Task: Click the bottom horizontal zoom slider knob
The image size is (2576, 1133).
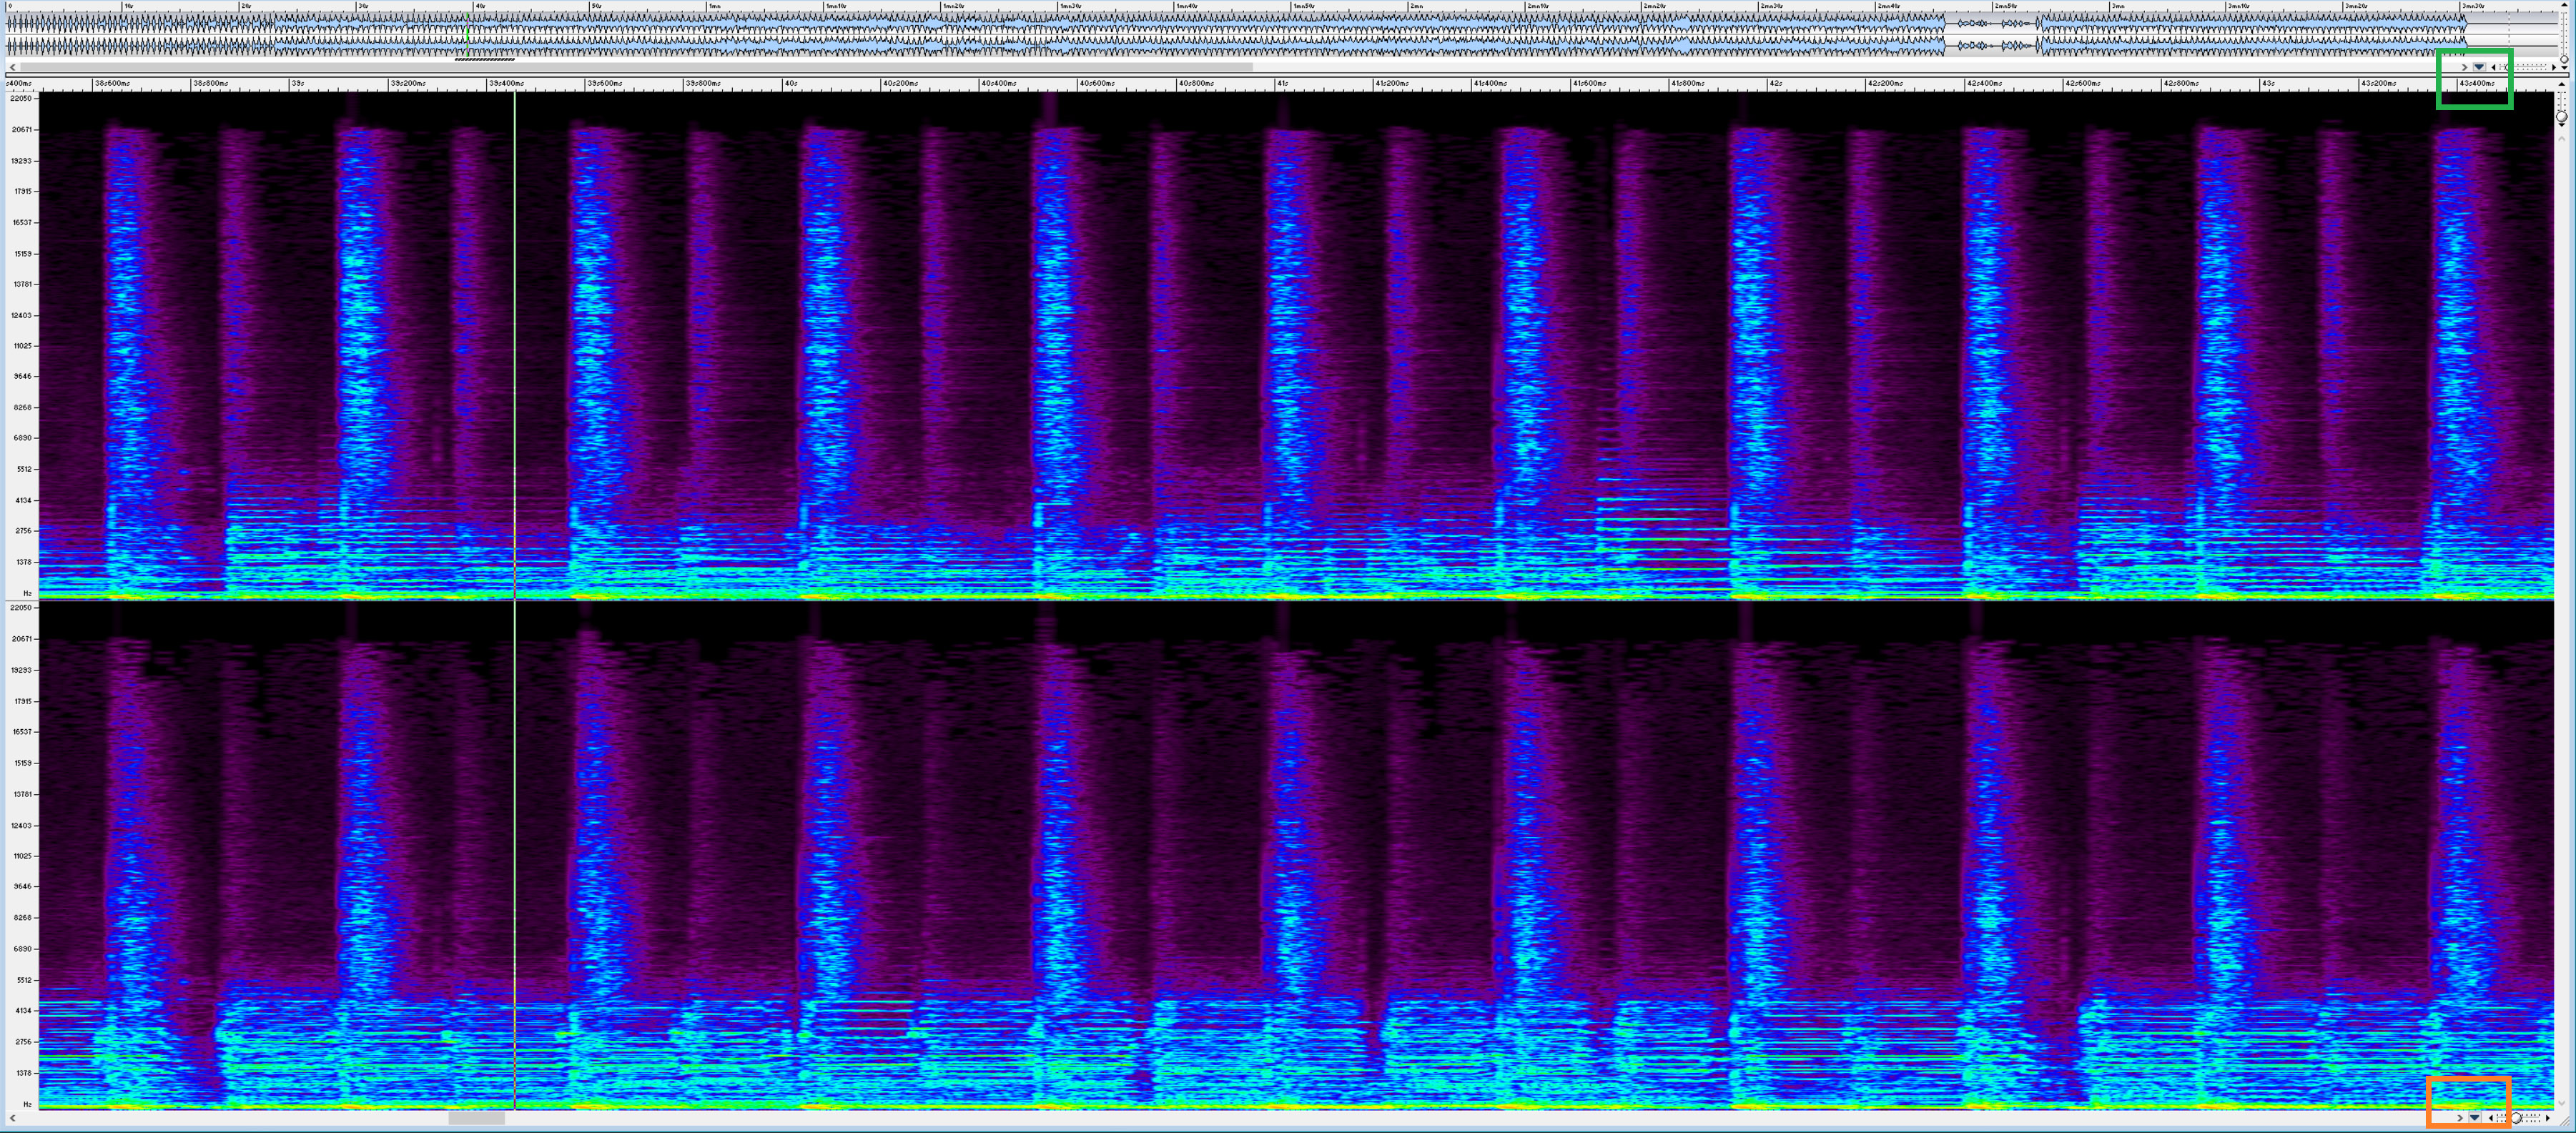Action: [2516, 1118]
